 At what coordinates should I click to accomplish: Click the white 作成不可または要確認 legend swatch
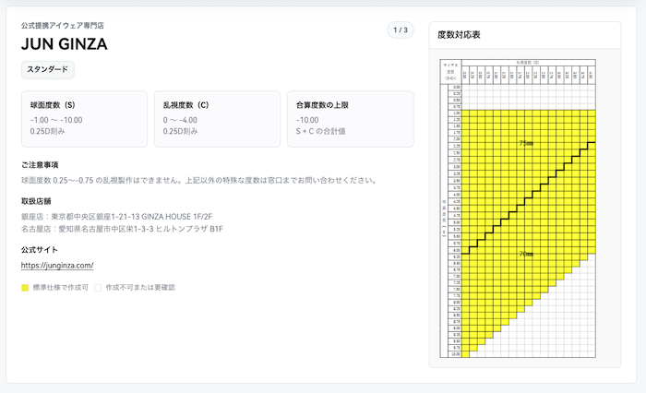[98, 288]
